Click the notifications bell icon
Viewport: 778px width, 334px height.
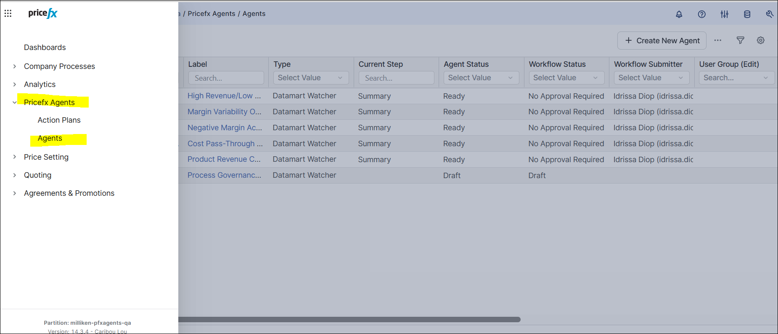coord(679,14)
